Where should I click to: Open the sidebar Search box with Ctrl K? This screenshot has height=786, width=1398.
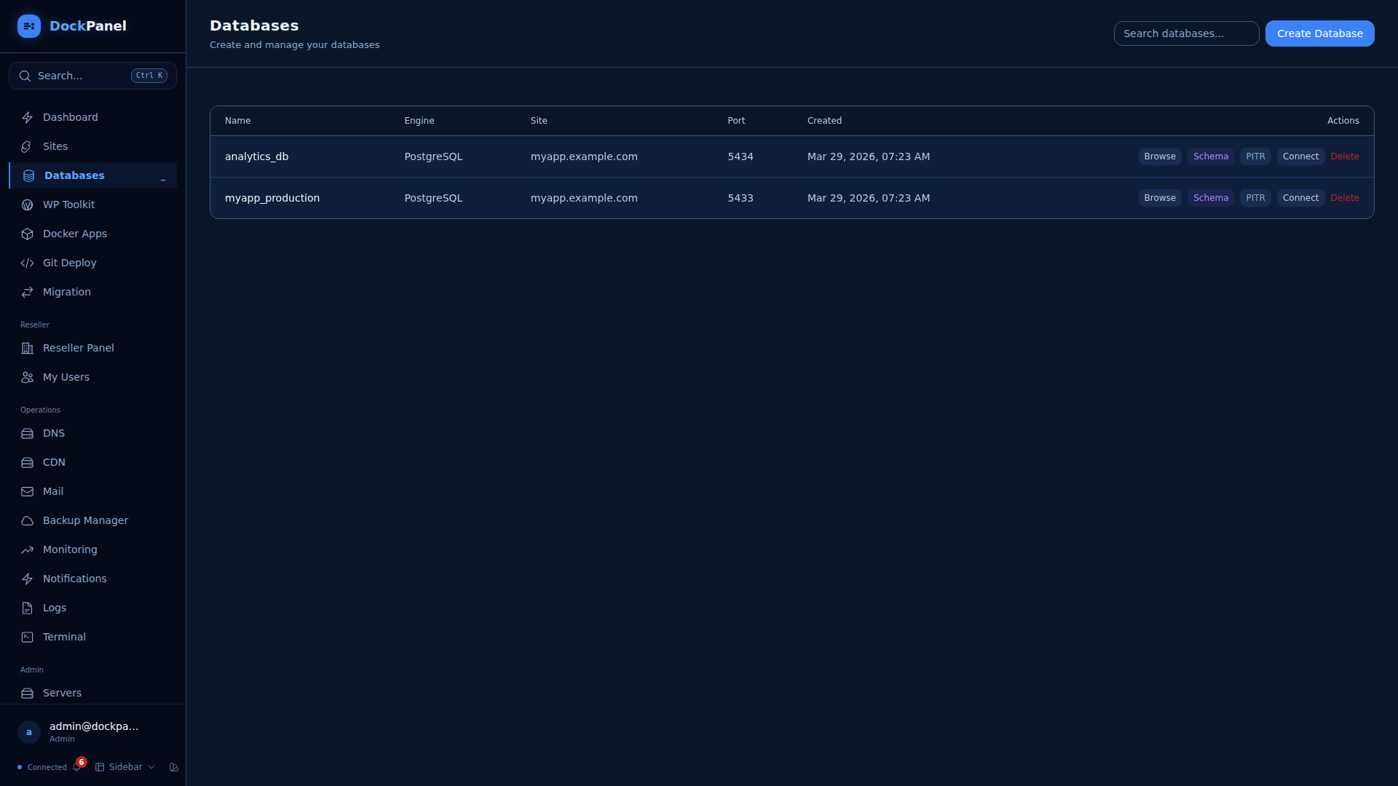(92, 76)
